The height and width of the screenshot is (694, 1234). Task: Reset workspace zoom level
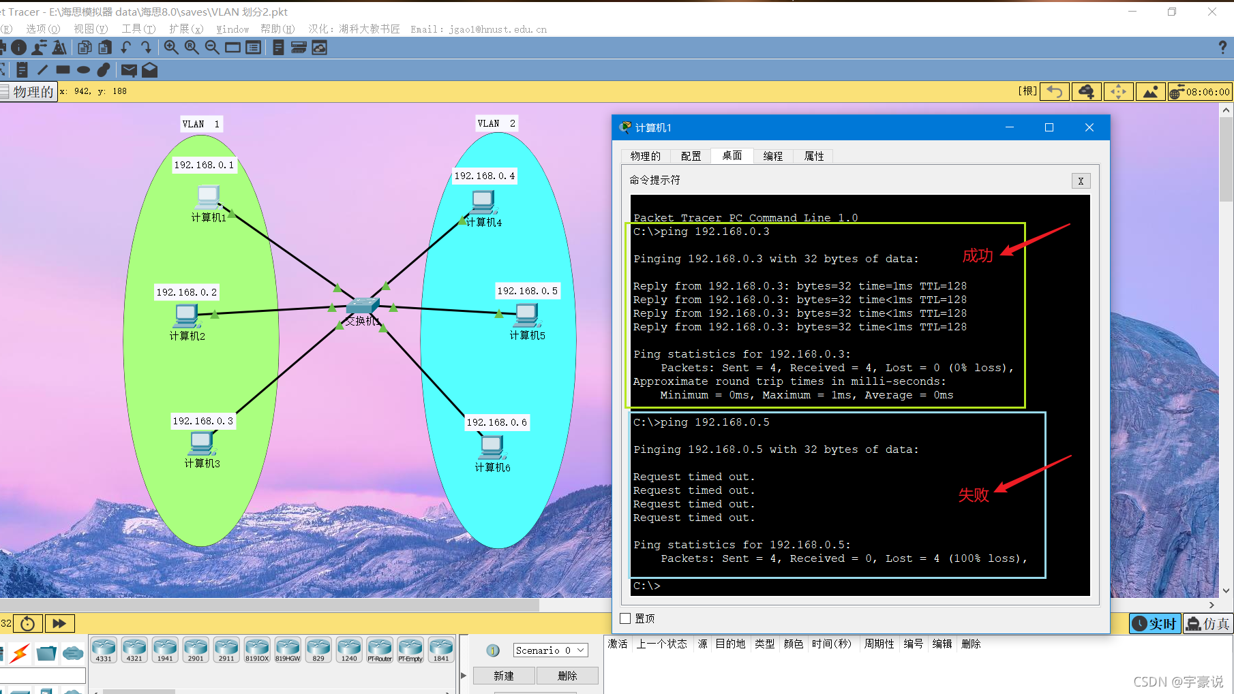(192, 48)
